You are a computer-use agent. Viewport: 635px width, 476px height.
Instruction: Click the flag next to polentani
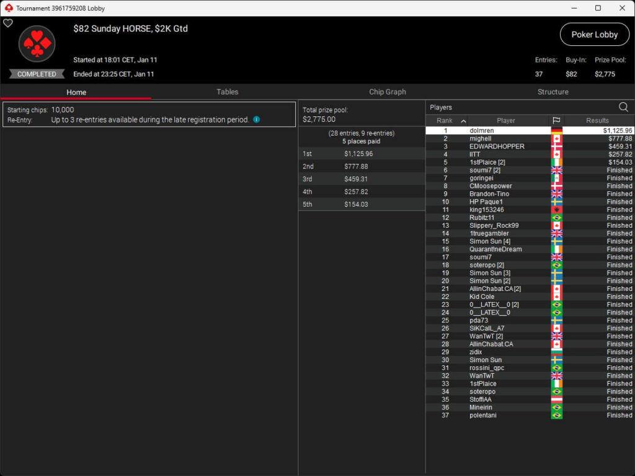556,415
